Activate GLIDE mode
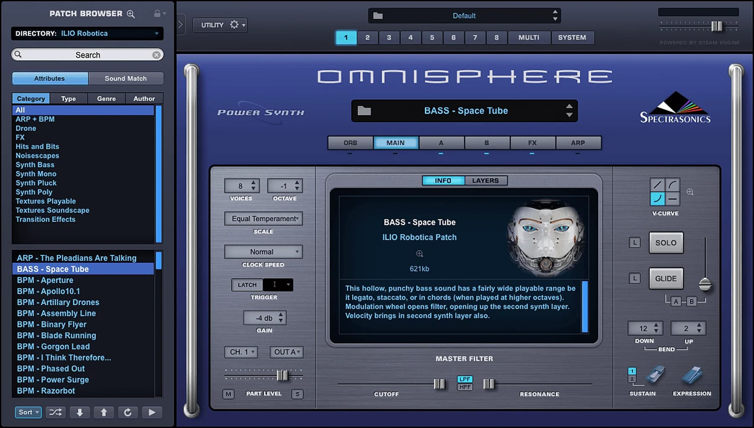 [x=666, y=278]
